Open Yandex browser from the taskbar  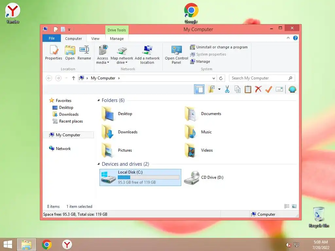coord(67,244)
